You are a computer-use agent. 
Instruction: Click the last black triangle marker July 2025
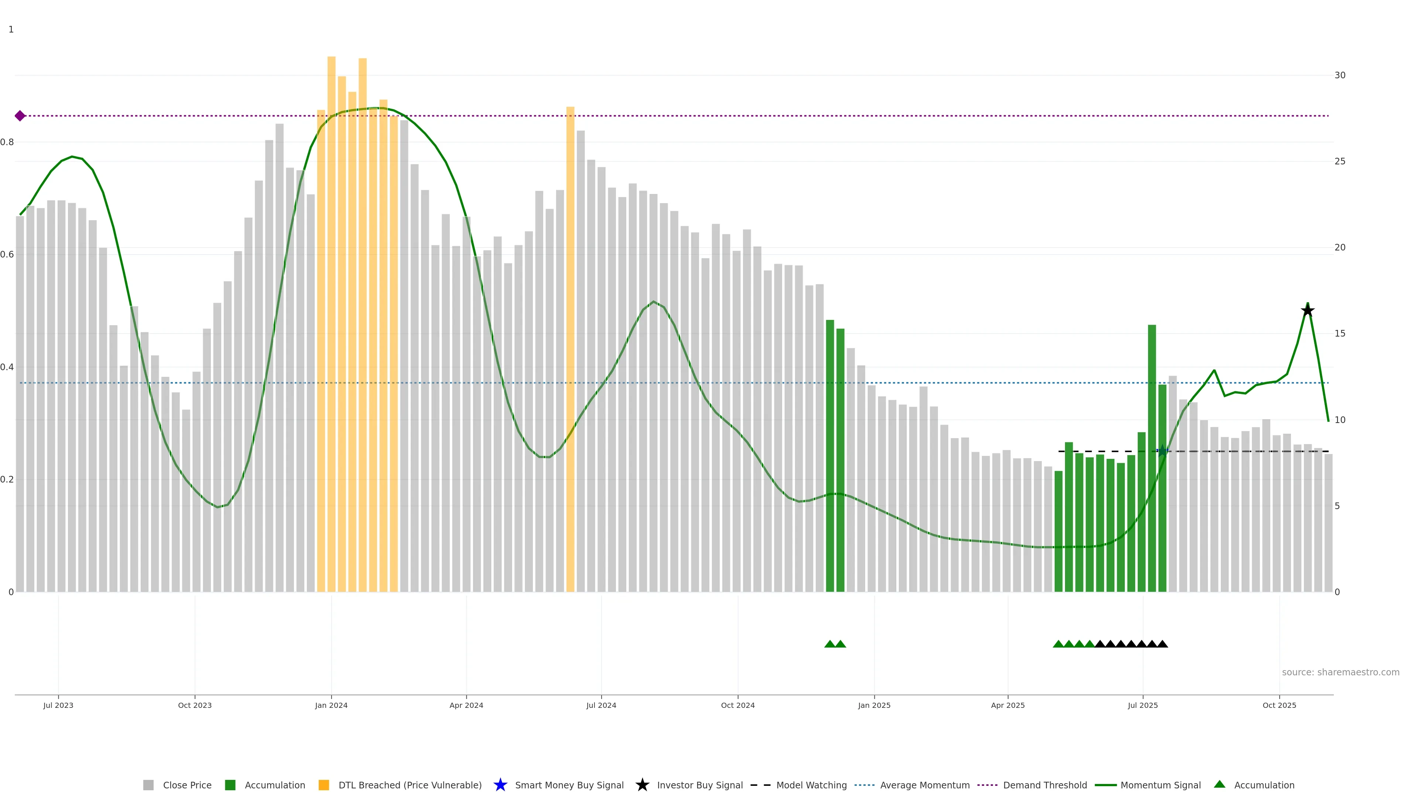pyautogui.click(x=1162, y=644)
